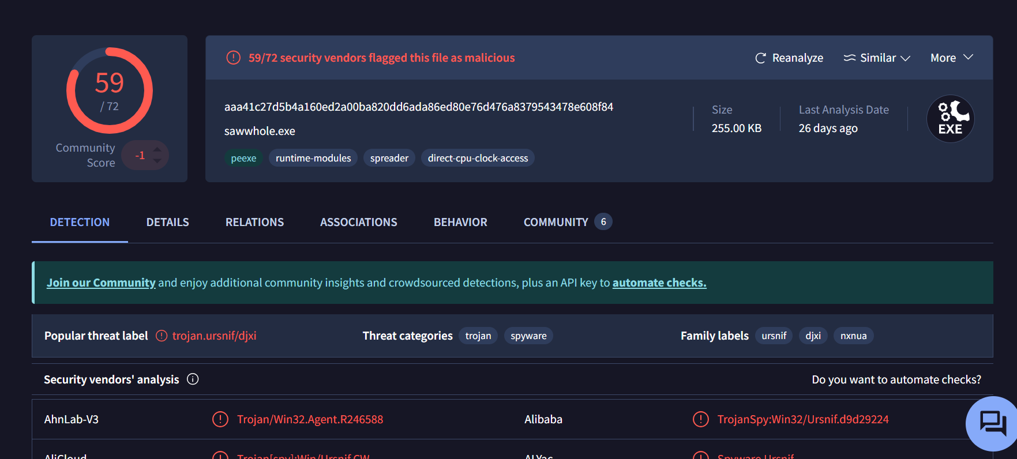Click the automate checks link
Viewport: 1017px width, 459px height.
[659, 283]
